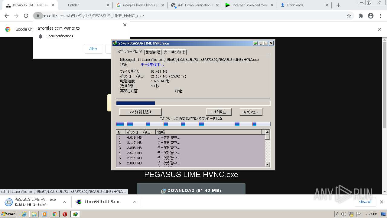This screenshot has width=387, height=218.
Task: Click the browser back arrow
Action: [x=7, y=16]
